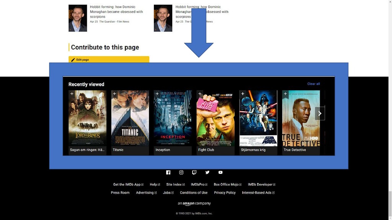Image resolution: width=392 pixels, height=220 pixels.
Task: Open the Jobs footer link
Action: 168,192
